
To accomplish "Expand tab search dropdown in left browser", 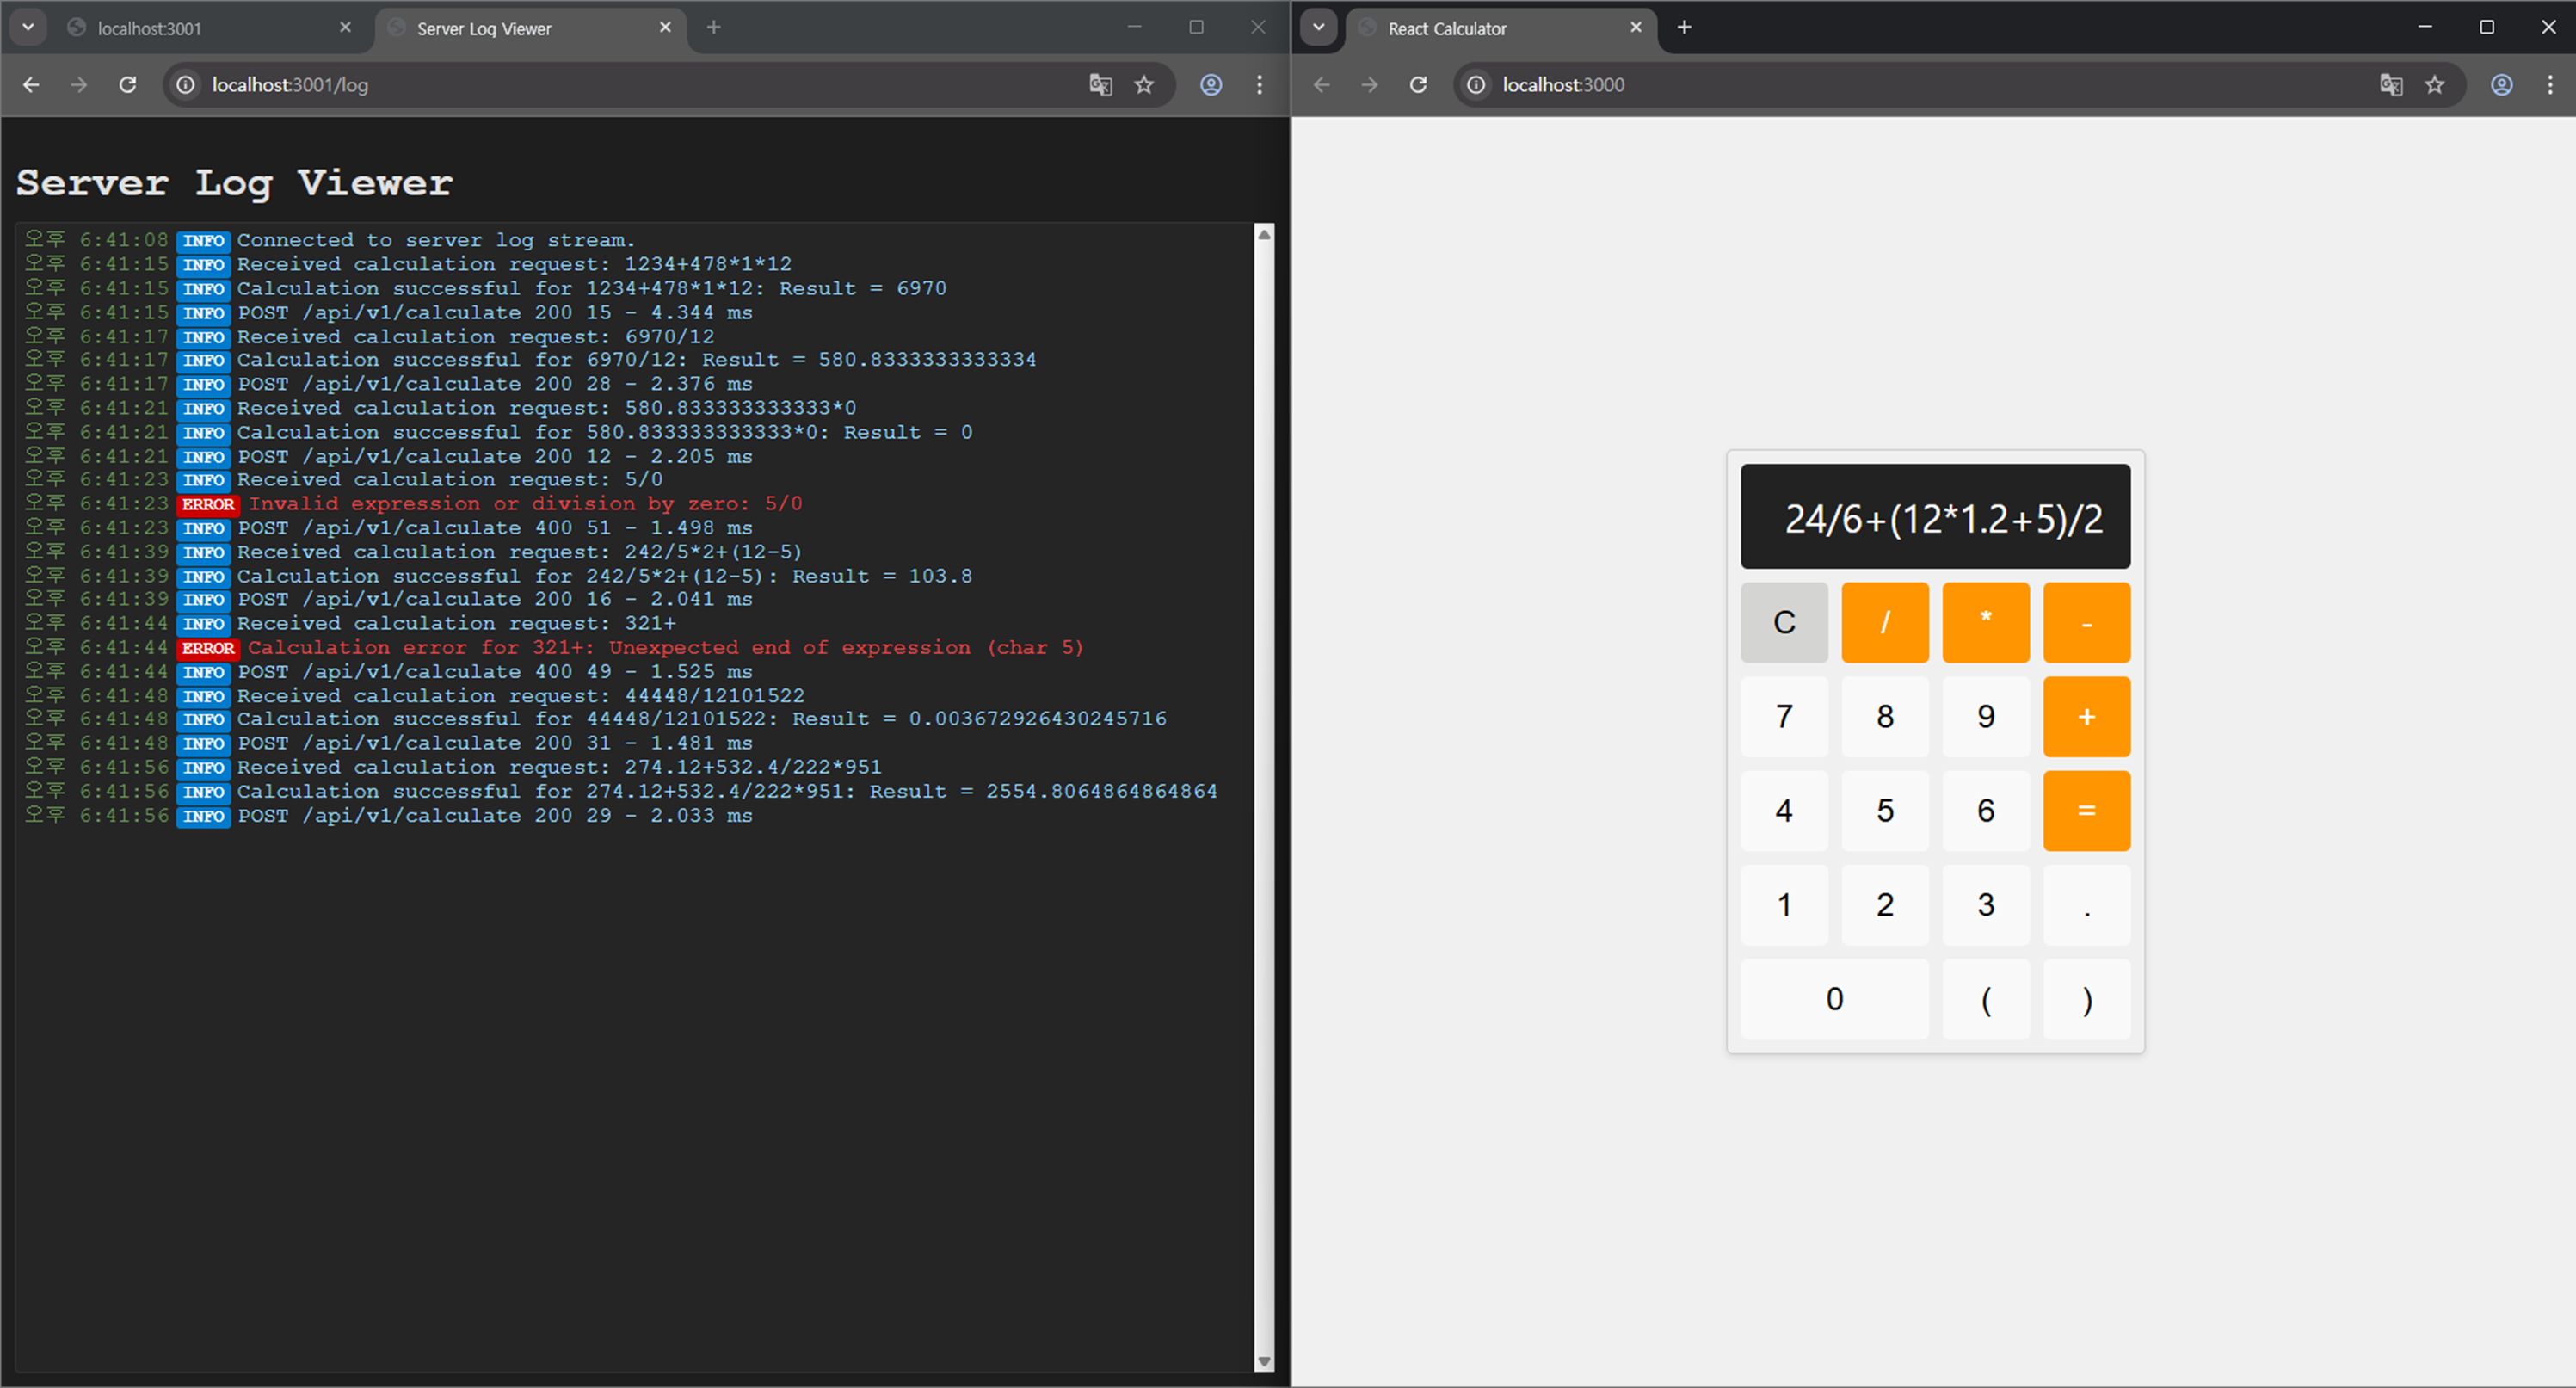I will tap(28, 27).
